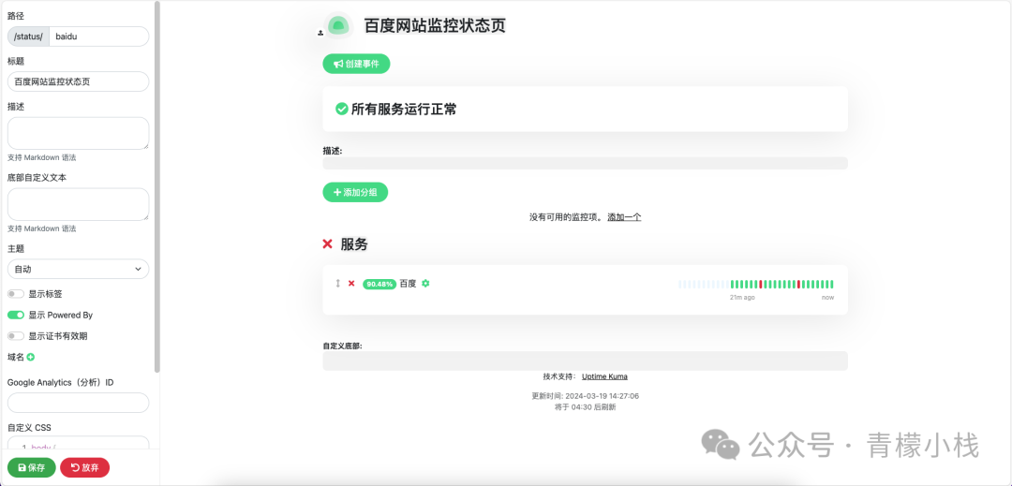The height and width of the screenshot is (486, 1012).
Task: Click the 服务 group heading
Action: (x=354, y=244)
